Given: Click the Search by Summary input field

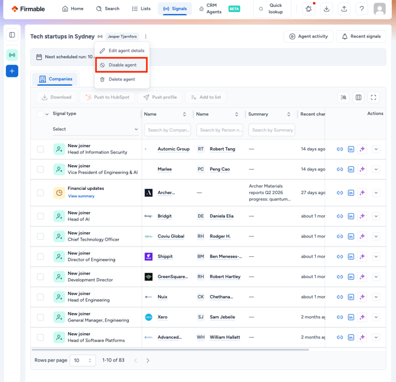Looking at the screenshot, I should click(x=271, y=130).
